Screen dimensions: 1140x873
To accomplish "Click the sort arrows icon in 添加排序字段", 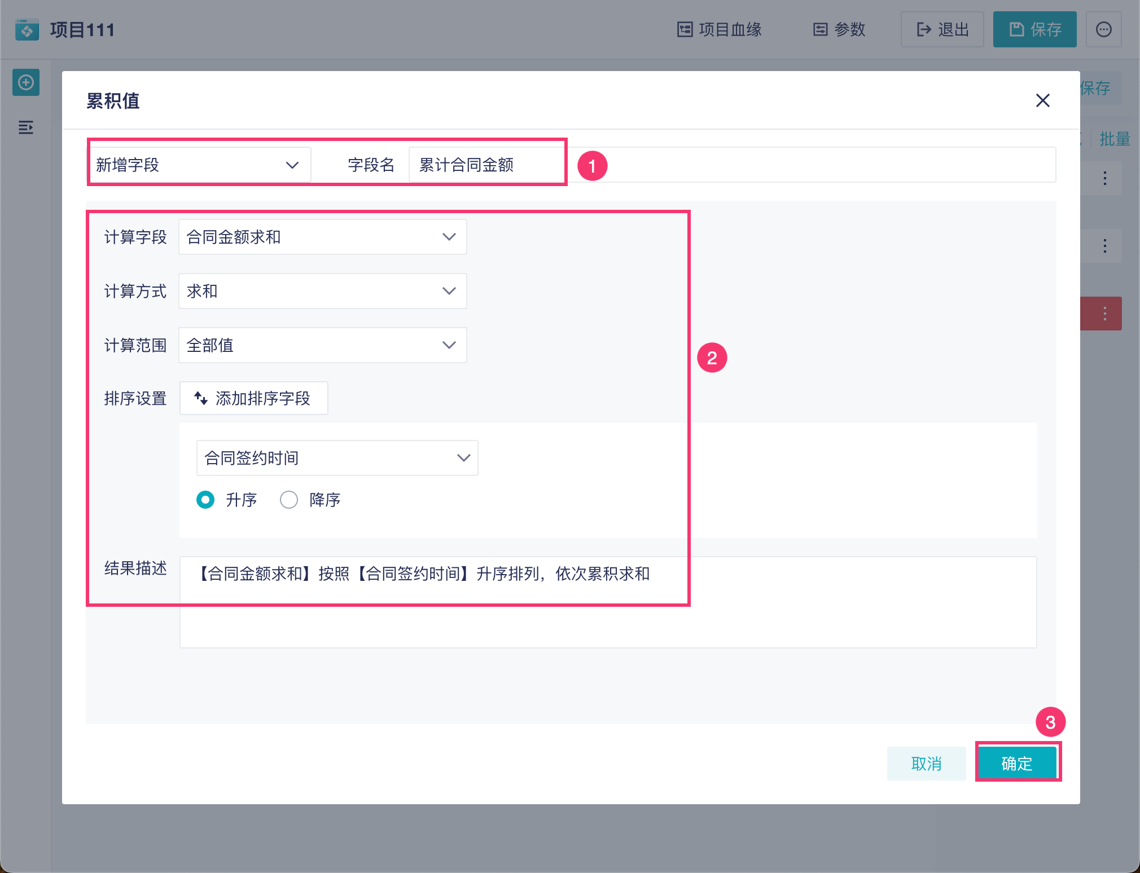I will (200, 398).
